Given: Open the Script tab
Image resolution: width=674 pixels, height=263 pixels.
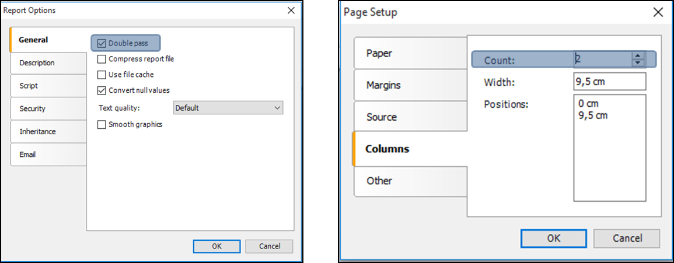Looking at the screenshot, I should [x=48, y=86].
